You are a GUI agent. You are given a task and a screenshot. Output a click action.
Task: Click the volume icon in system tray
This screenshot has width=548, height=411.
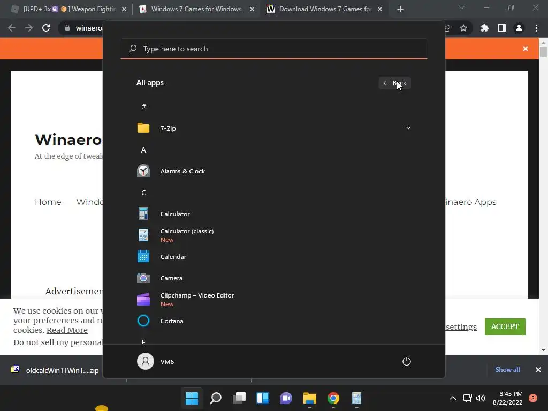coord(481,398)
